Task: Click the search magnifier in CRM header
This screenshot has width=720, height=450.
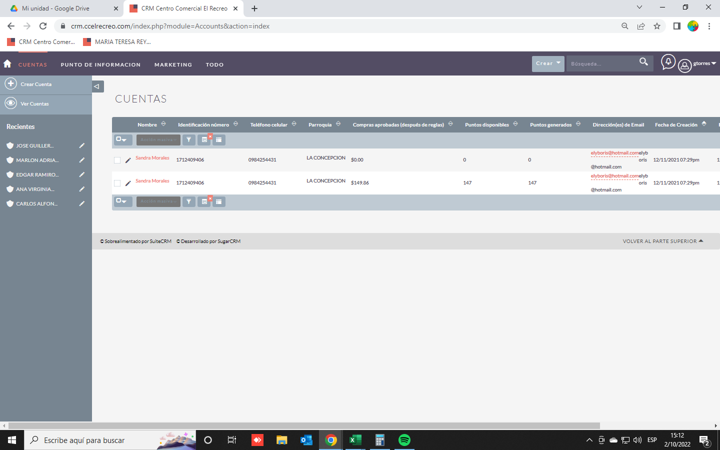Action: pyautogui.click(x=643, y=61)
